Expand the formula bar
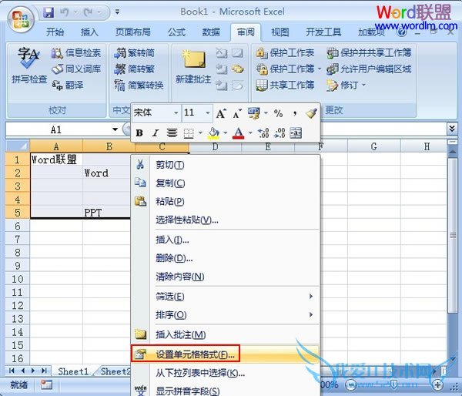 [x=452, y=129]
